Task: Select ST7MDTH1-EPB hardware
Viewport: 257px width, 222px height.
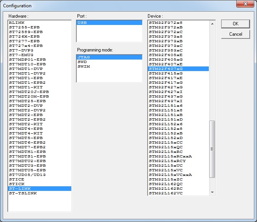Action: [x=40, y=152]
